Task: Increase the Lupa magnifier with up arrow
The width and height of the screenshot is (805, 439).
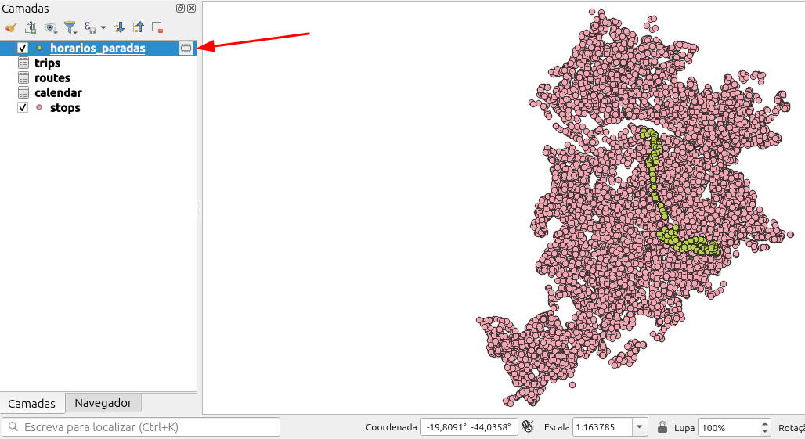Action: click(x=765, y=423)
